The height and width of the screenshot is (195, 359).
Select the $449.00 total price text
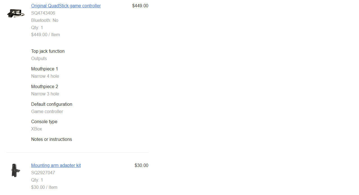point(140,6)
